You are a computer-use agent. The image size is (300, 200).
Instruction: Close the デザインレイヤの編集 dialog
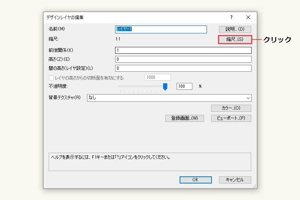(248, 17)
